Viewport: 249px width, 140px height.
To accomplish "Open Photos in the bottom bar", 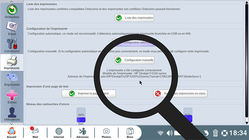I will coord(106,133).
